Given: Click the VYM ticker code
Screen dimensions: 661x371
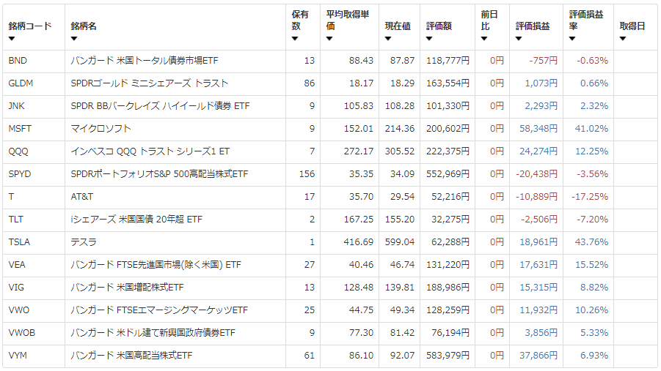Looking at the screenshot, I should [18, 356].
